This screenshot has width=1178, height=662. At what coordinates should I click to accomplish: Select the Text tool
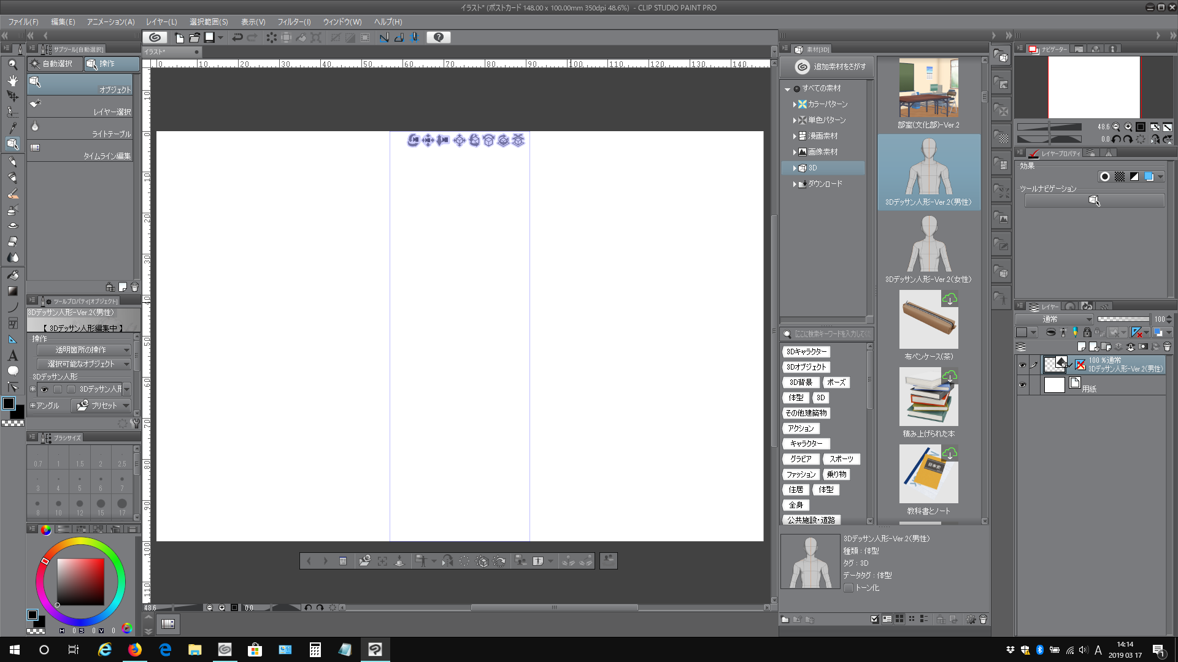click(12, 356)
